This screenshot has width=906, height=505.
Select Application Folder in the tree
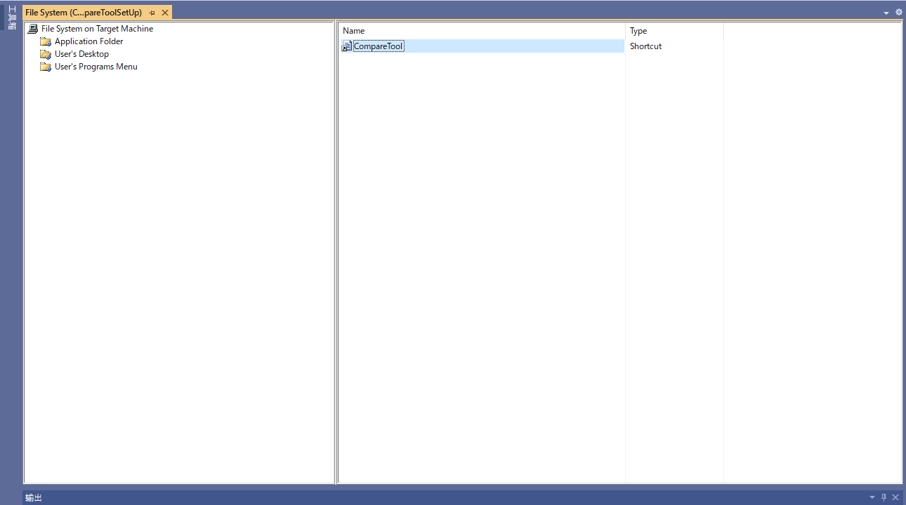tap(88, 41)
